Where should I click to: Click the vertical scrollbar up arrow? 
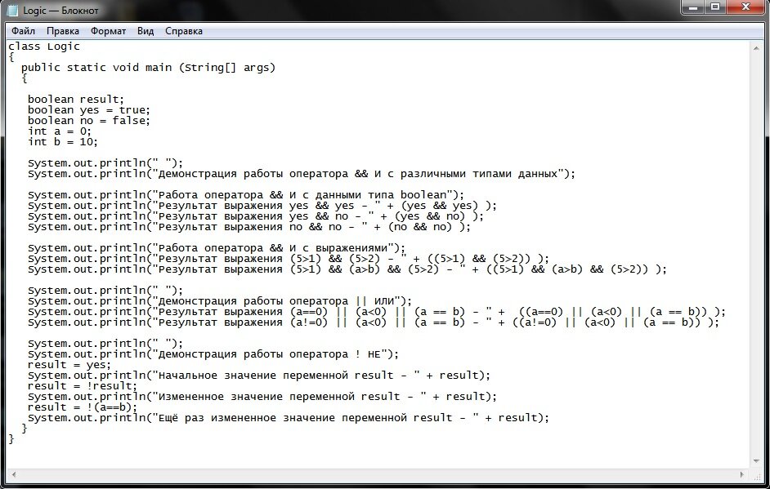pos(756,47)
